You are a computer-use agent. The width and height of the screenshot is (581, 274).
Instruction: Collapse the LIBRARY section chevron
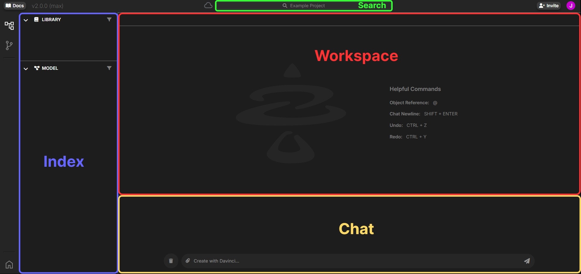[26, 20]
